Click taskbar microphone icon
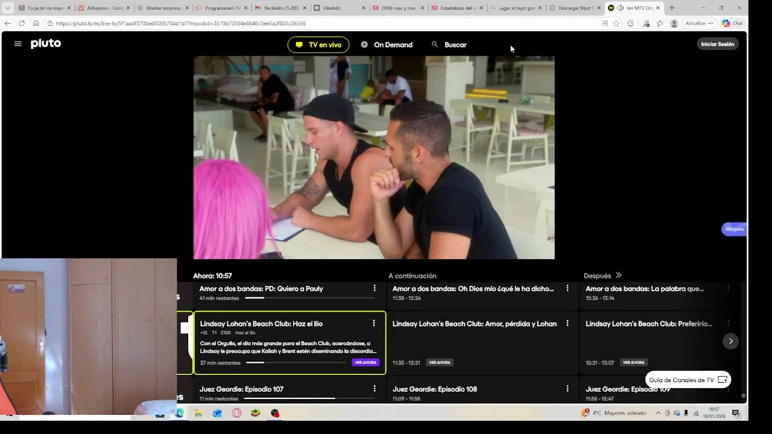The width and height of the screenshot is (772, 434). pos(686,413)
